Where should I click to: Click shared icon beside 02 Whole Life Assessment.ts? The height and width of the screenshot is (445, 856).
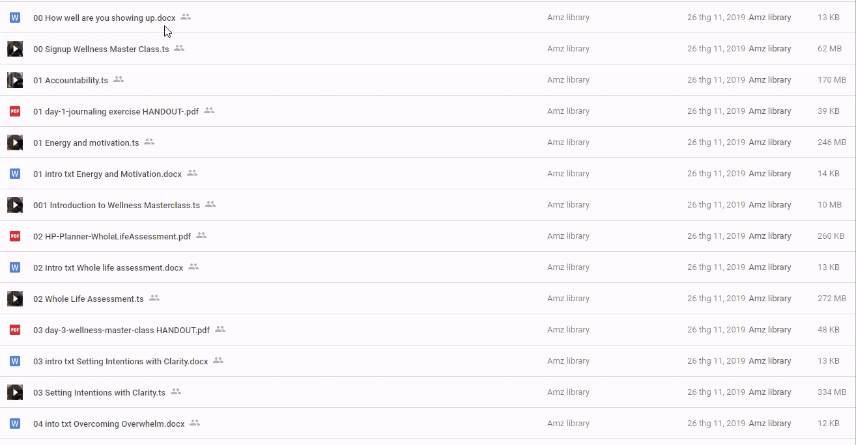(x=154, y=298)
